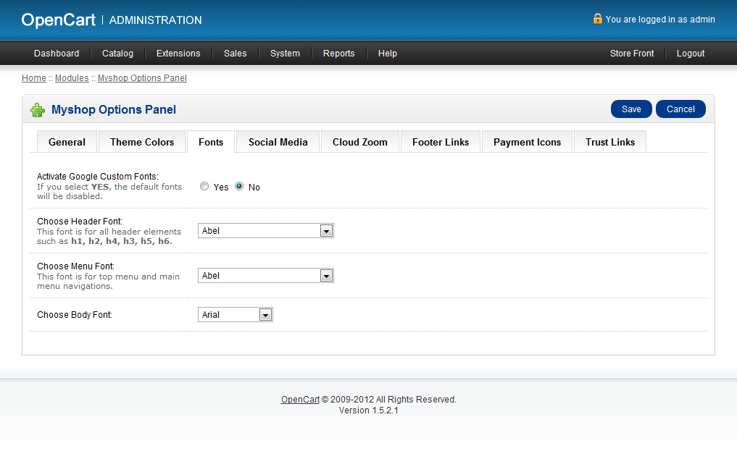The height and width of the screenshot is (459, 737).
Task: Click the green puzzle-piece module icon
Action: [38, 110]
